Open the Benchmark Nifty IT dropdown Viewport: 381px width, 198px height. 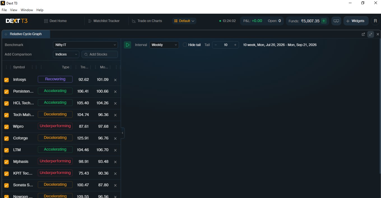[x=85, y=45]
